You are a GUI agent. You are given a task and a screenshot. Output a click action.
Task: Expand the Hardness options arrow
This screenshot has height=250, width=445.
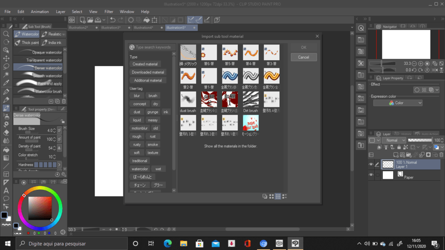(x=59, y=165)
